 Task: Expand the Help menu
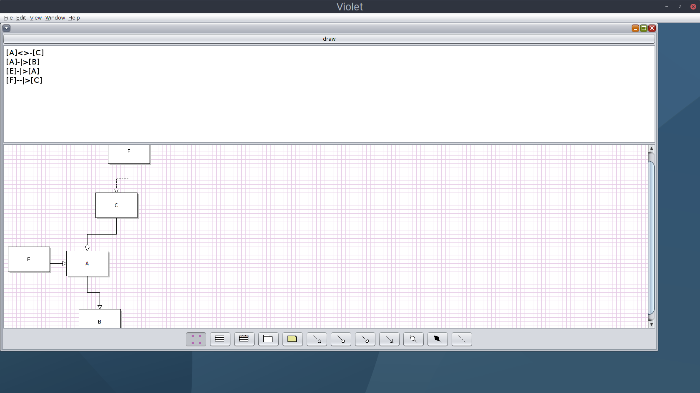point(74,18)
